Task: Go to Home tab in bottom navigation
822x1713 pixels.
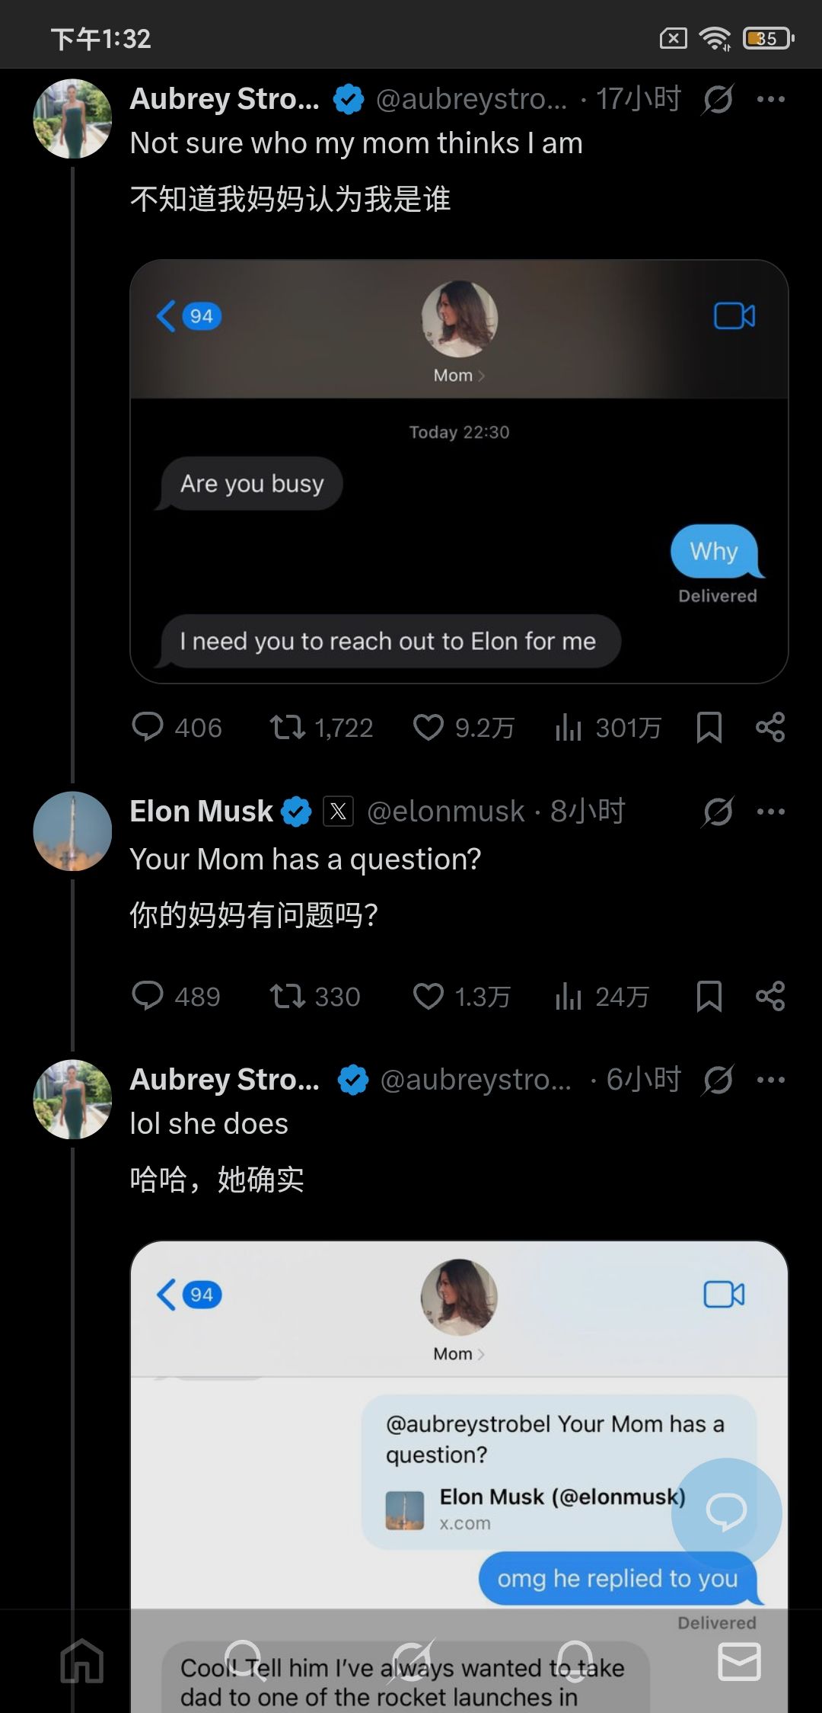Action: click(x=82, y=1661)
